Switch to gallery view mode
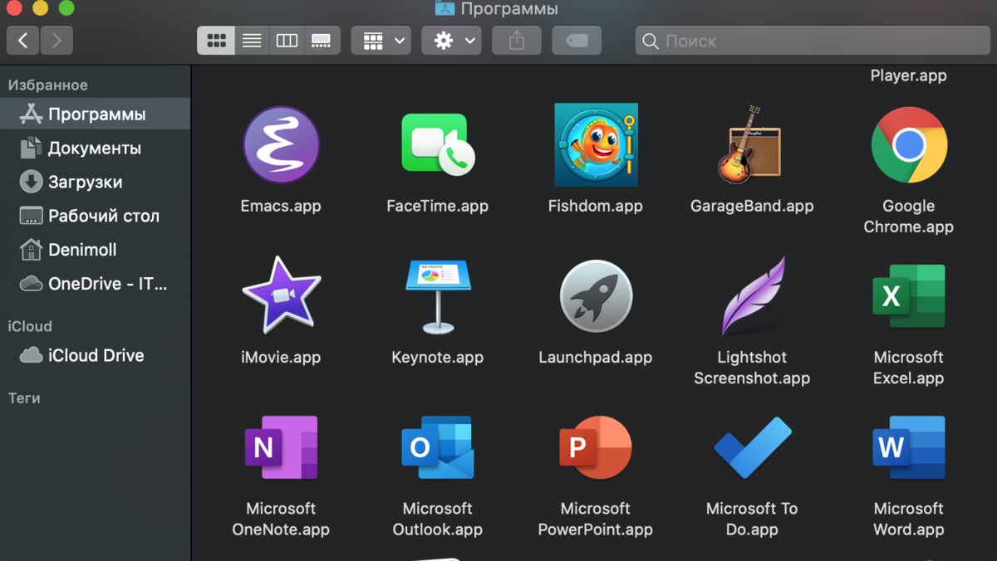Viewport: 997px width, 561px height. coord(322,40)
